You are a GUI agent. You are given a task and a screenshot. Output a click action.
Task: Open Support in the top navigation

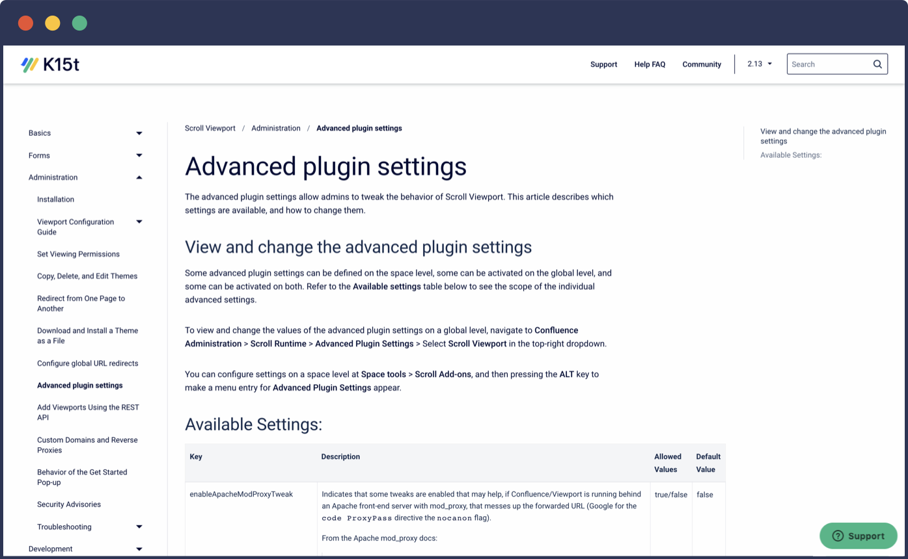[x=603, y=64]
